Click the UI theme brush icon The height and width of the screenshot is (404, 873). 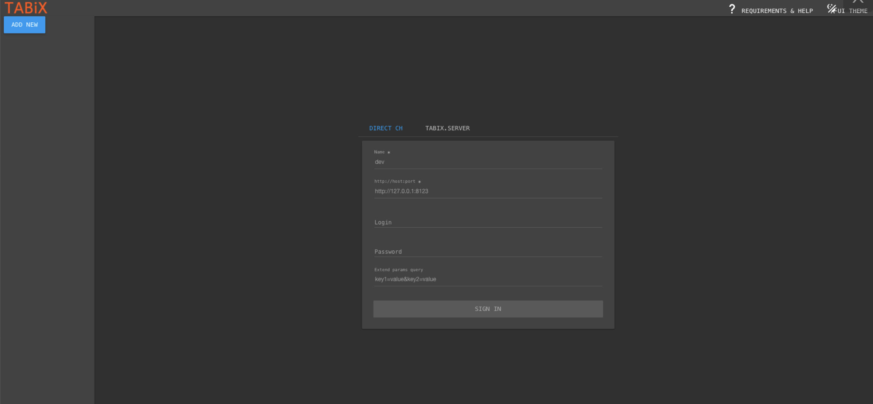coord(831,9)
